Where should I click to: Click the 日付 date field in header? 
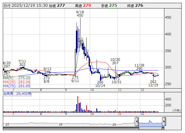pos(25,5)
